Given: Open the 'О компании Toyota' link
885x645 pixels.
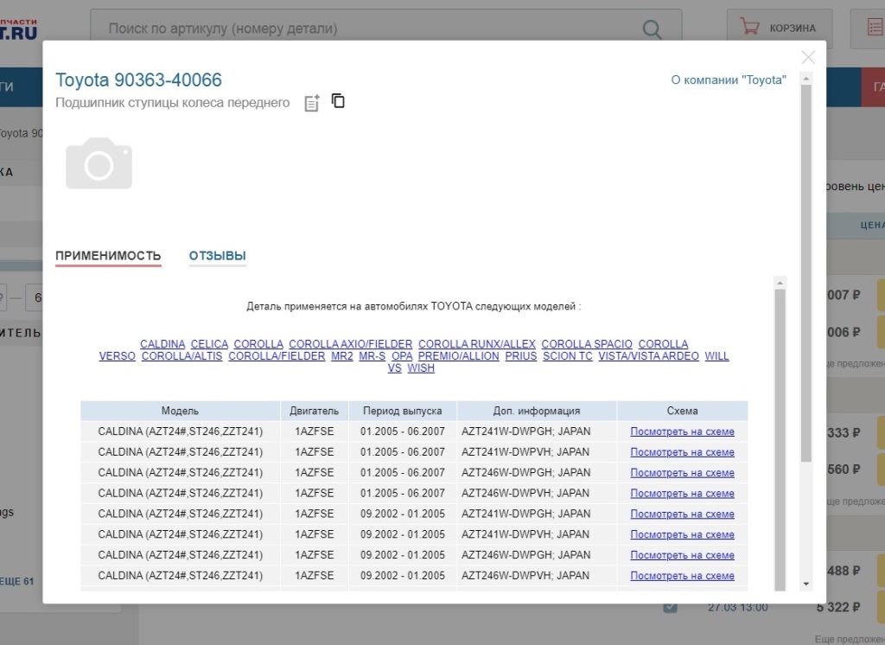Looking at the screenshot, I should (729, 80).
